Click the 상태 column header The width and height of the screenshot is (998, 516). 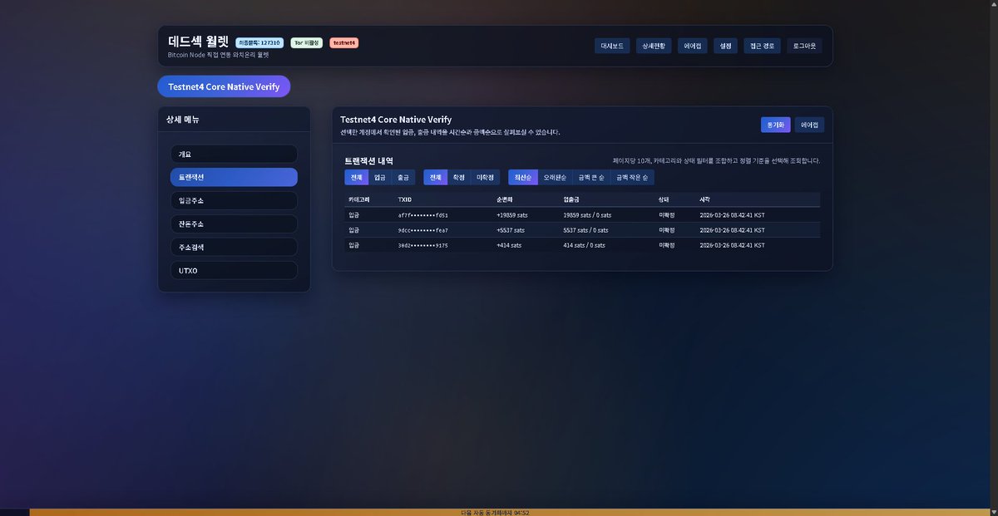pyautogui.click(x=664, y=199)
